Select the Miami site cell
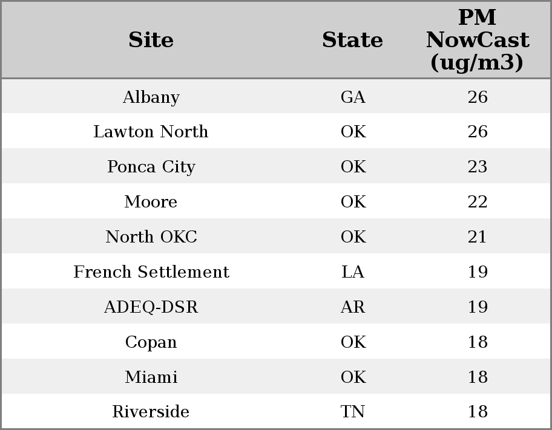The height and width of the screenshot is (430, 552). 151,377
